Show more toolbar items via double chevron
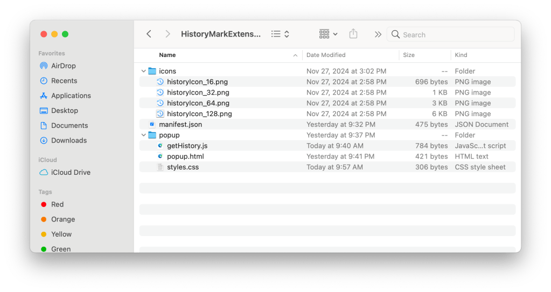 [378, 34]
